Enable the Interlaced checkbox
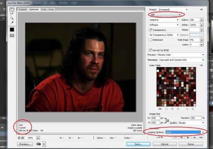Image resolution: width=213 pixels, height=149 pixels. pyautogui.click(x=150, y=40)
